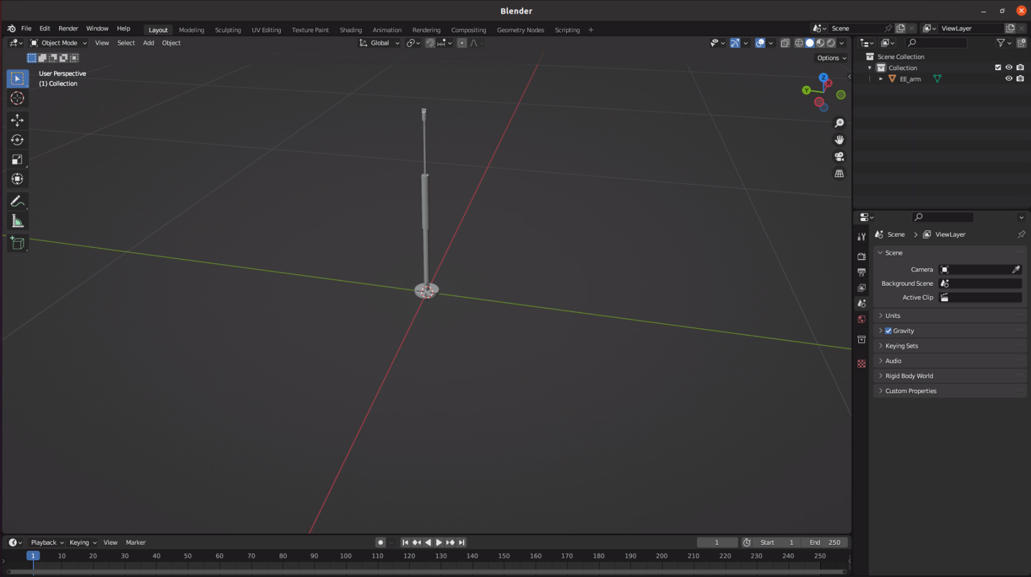
Task: Switch to the Shading workspace tab
Action: [x=351, y=30]
